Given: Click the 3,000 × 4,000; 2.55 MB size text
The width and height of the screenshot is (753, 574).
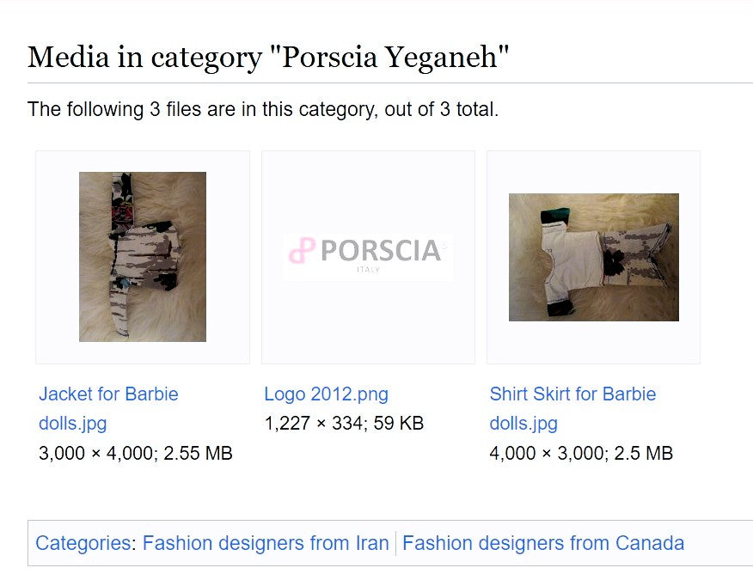Looking at the screenshot, I should click(x=136, y=453).
